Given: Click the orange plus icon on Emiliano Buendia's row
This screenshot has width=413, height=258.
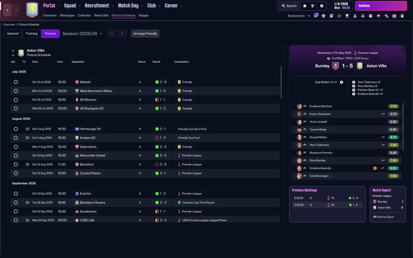Looking at the screenshot, I should [x=375, y=168].
